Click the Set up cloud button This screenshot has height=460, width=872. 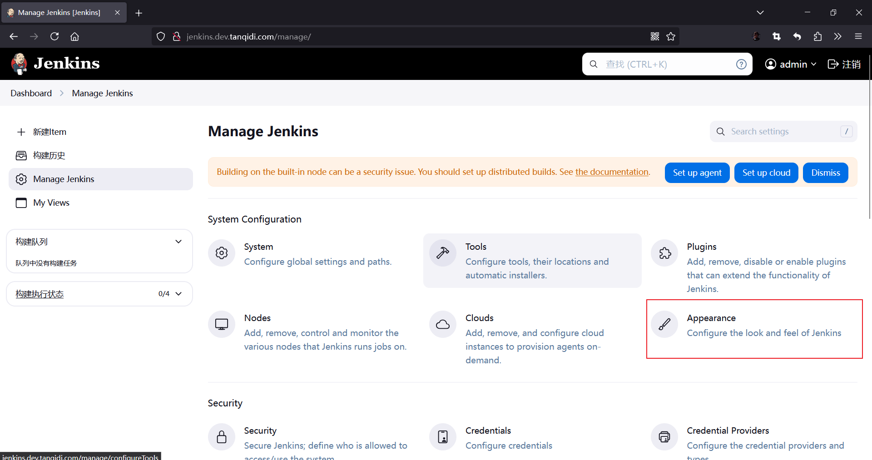(766, 173)
